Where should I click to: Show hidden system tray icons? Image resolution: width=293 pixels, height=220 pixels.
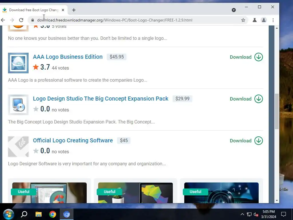(242, 214)
